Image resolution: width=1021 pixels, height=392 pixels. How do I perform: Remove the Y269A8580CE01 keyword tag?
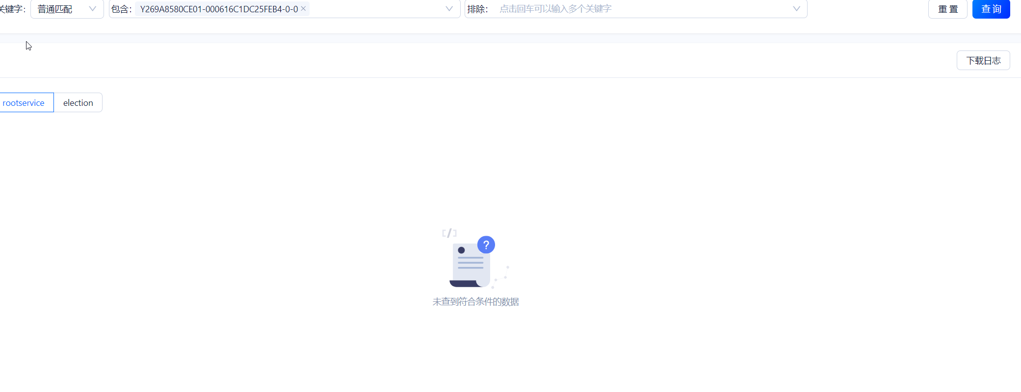(x=303, y=9)
